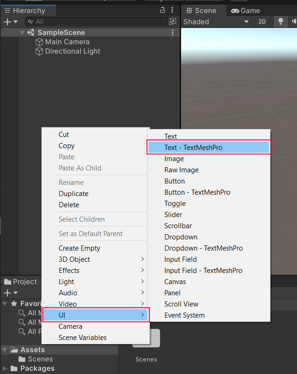
Task: Select Image in the UI submenu
Action: 209,159
